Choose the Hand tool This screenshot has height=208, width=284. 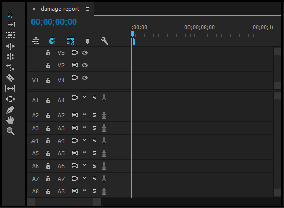coord(10,120)
